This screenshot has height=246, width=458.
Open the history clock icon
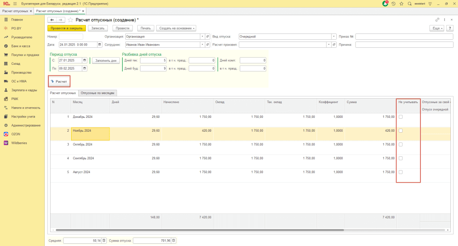394,4
